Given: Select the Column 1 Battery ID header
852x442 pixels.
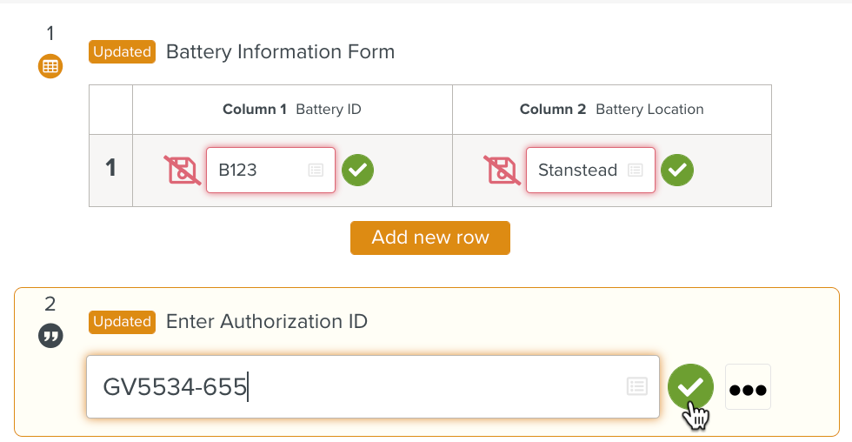Looking at the screenshot, I should 292,110.
